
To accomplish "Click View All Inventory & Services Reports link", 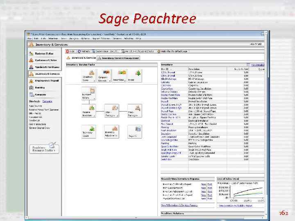I will pos(179,205).
